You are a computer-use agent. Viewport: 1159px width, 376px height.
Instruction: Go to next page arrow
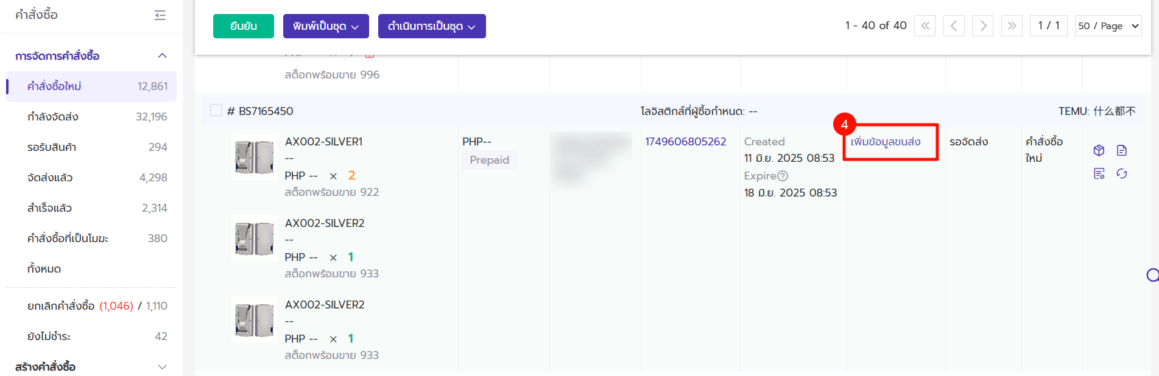982,26
